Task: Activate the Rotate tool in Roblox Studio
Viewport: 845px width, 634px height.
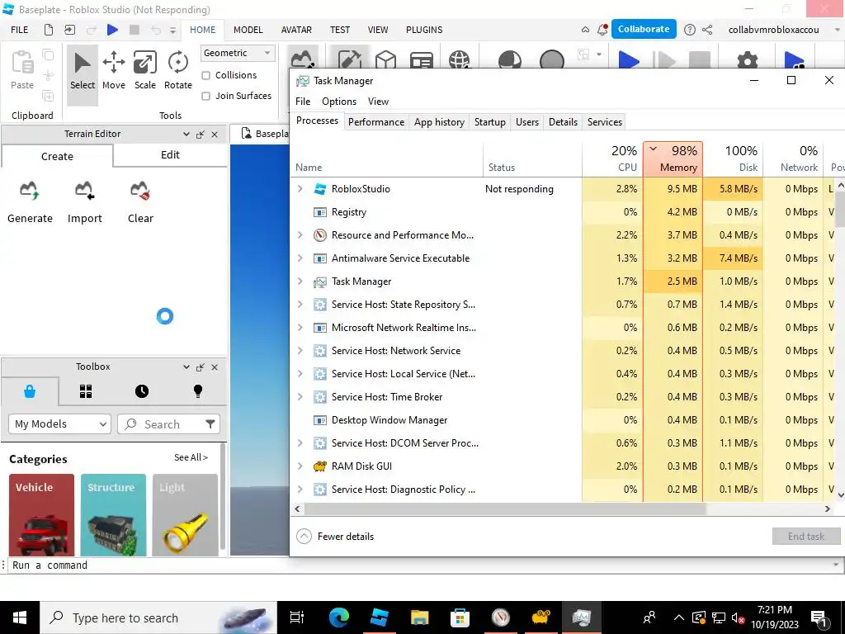Action: point(178,71)
